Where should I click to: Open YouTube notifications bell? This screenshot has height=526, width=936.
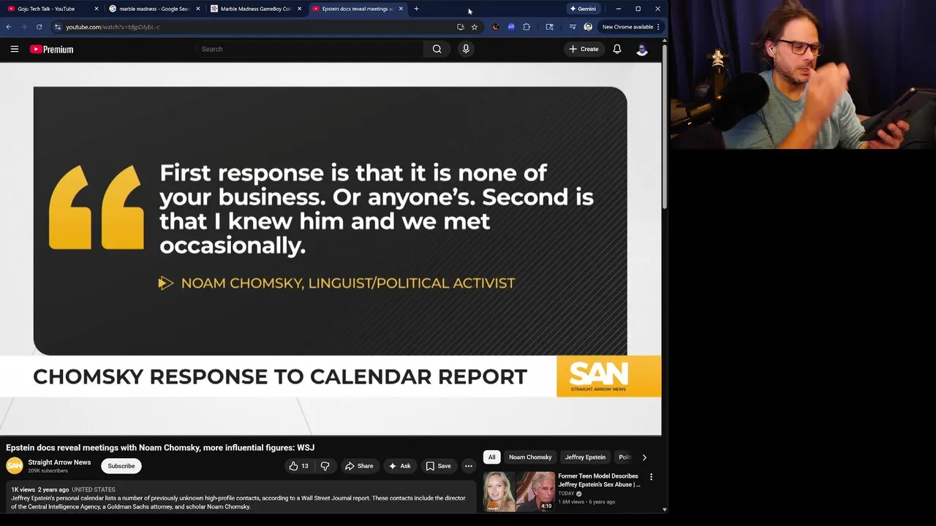[x=617, y=49]
